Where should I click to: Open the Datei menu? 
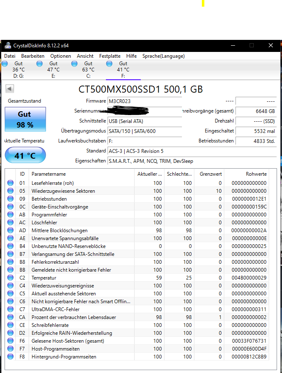click(x=10, y=56)
